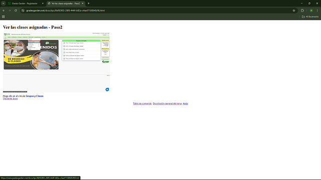
Task: Click the browser forward arrow
Action: coord(10,10)
